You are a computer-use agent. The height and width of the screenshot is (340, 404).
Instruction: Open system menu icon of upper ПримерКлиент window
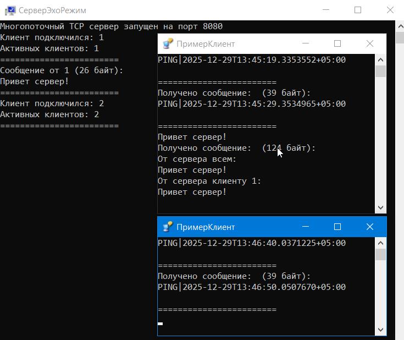click(x=168, y=44)
